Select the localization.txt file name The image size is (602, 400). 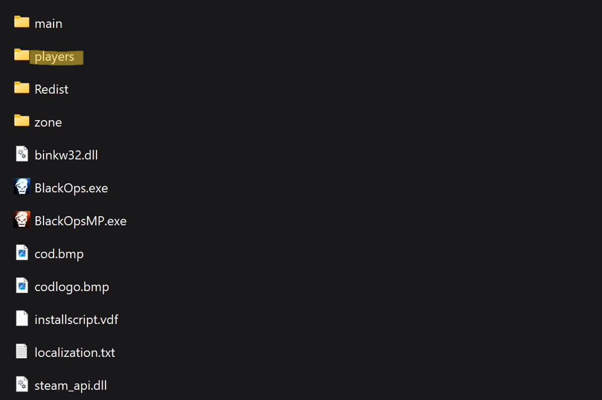[x=75, y=353]
